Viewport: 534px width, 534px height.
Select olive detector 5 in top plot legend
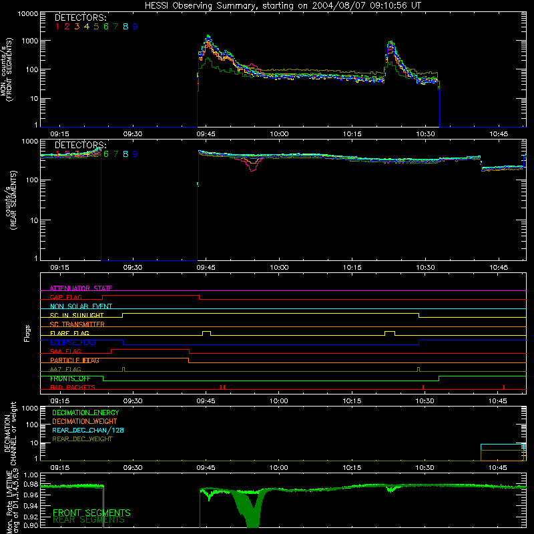pos(96,27)
